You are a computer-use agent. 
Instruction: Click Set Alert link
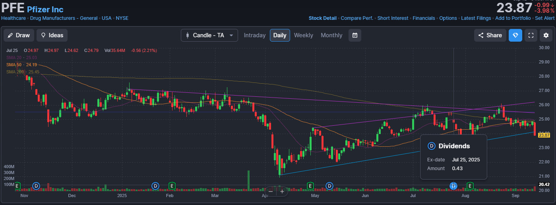(x=544, y=18)
